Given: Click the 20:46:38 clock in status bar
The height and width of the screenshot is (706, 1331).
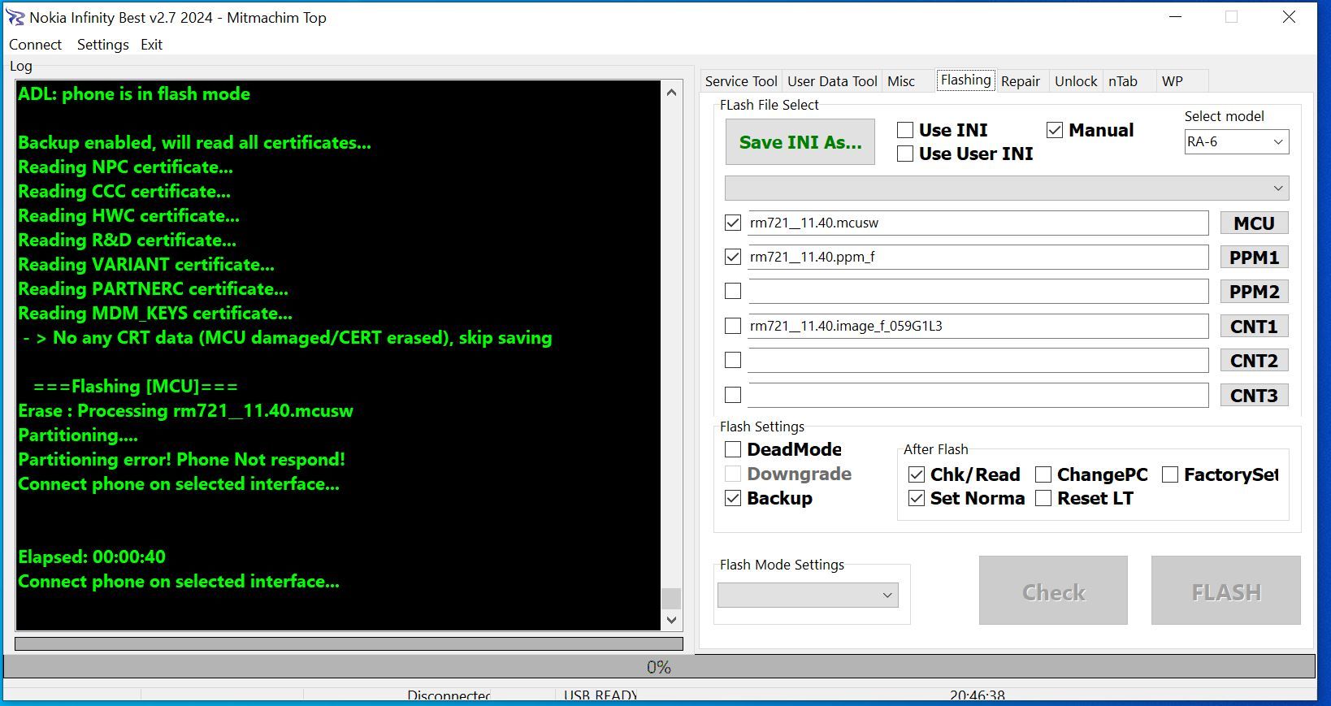Looking at the screenshot, I should [x=977, y=696].
